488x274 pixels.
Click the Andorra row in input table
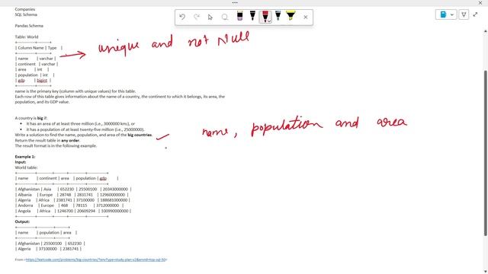coord(69,205)
